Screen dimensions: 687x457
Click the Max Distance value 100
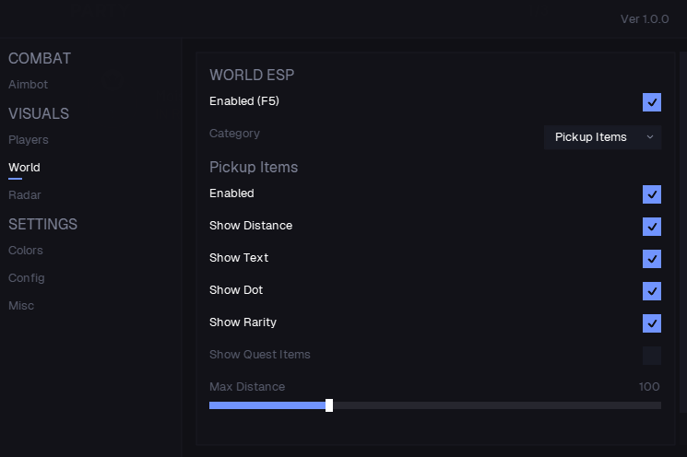(x=649, y=387)
